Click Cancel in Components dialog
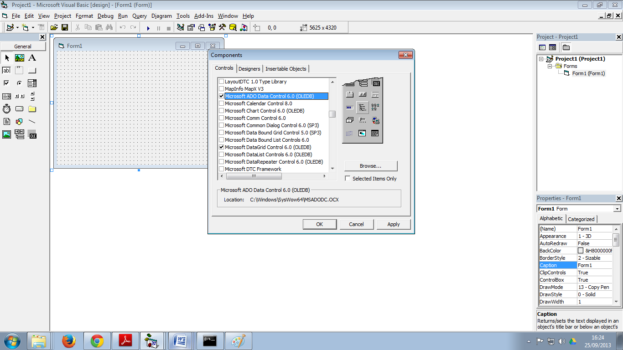The image size is (623, 350). coord(356,224)
